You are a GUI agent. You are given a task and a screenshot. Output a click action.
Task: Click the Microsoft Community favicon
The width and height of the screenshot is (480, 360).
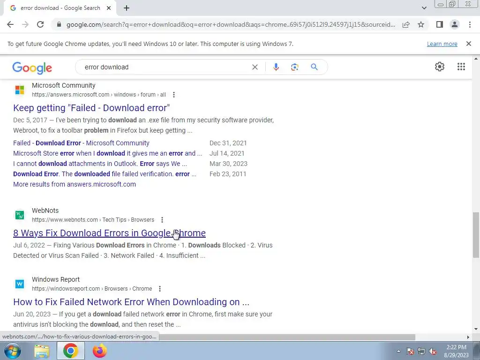tap(20, 90)
